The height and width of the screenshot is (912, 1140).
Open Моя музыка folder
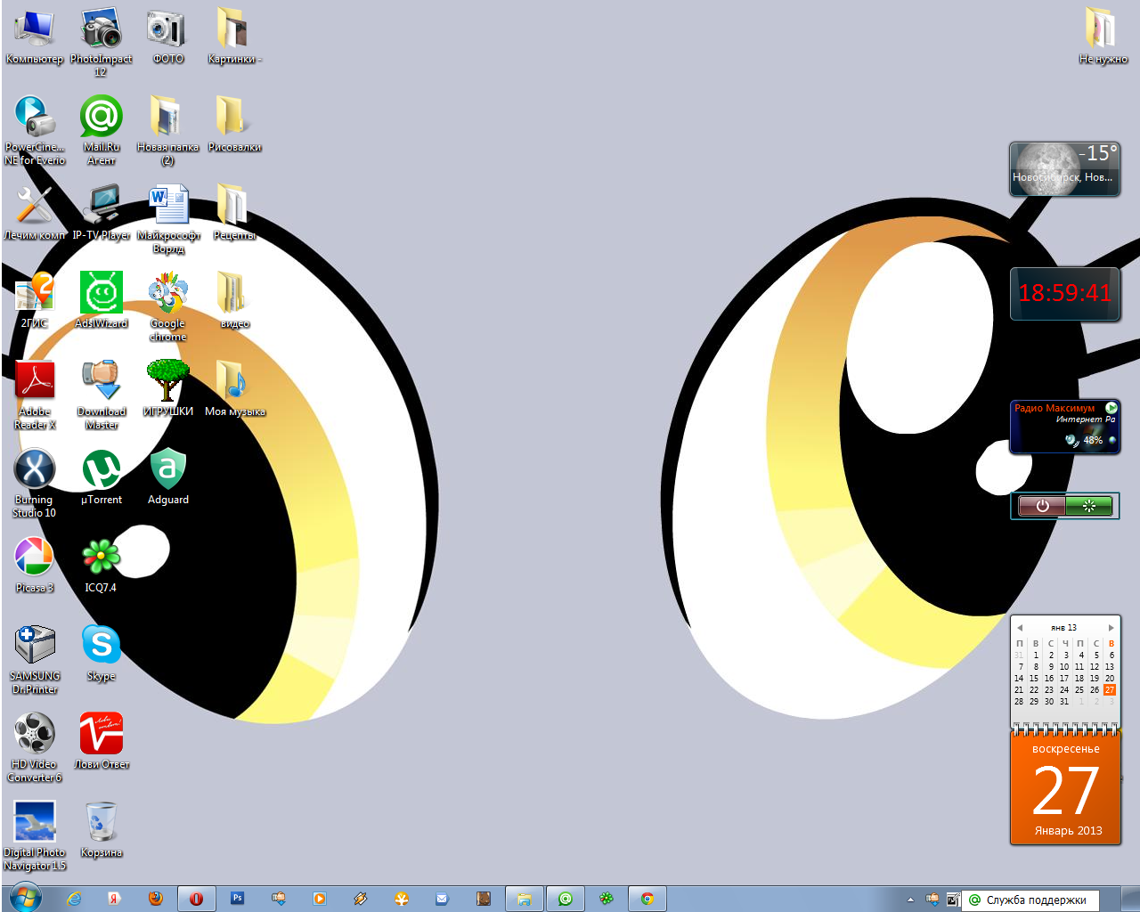coord(234,388)
